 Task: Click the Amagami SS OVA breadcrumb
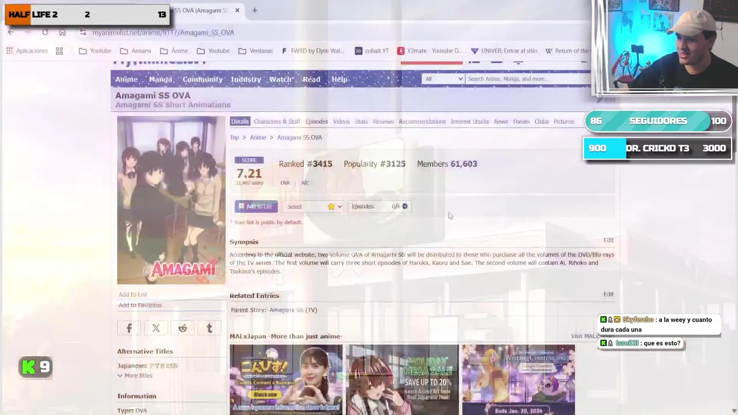coord(299,138)
